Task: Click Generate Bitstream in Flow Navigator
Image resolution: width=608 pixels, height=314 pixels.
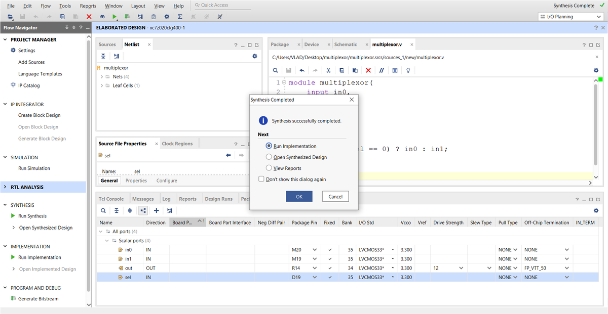Action: click(38, 299)
